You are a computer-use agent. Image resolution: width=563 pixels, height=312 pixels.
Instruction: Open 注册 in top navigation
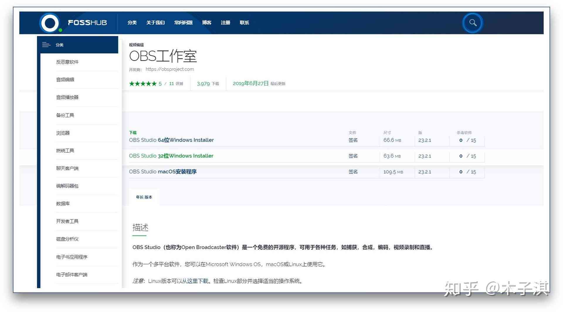225,23
